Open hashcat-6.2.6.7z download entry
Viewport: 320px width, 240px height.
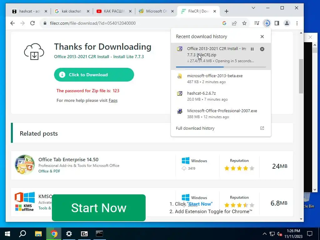click(221, 96)
